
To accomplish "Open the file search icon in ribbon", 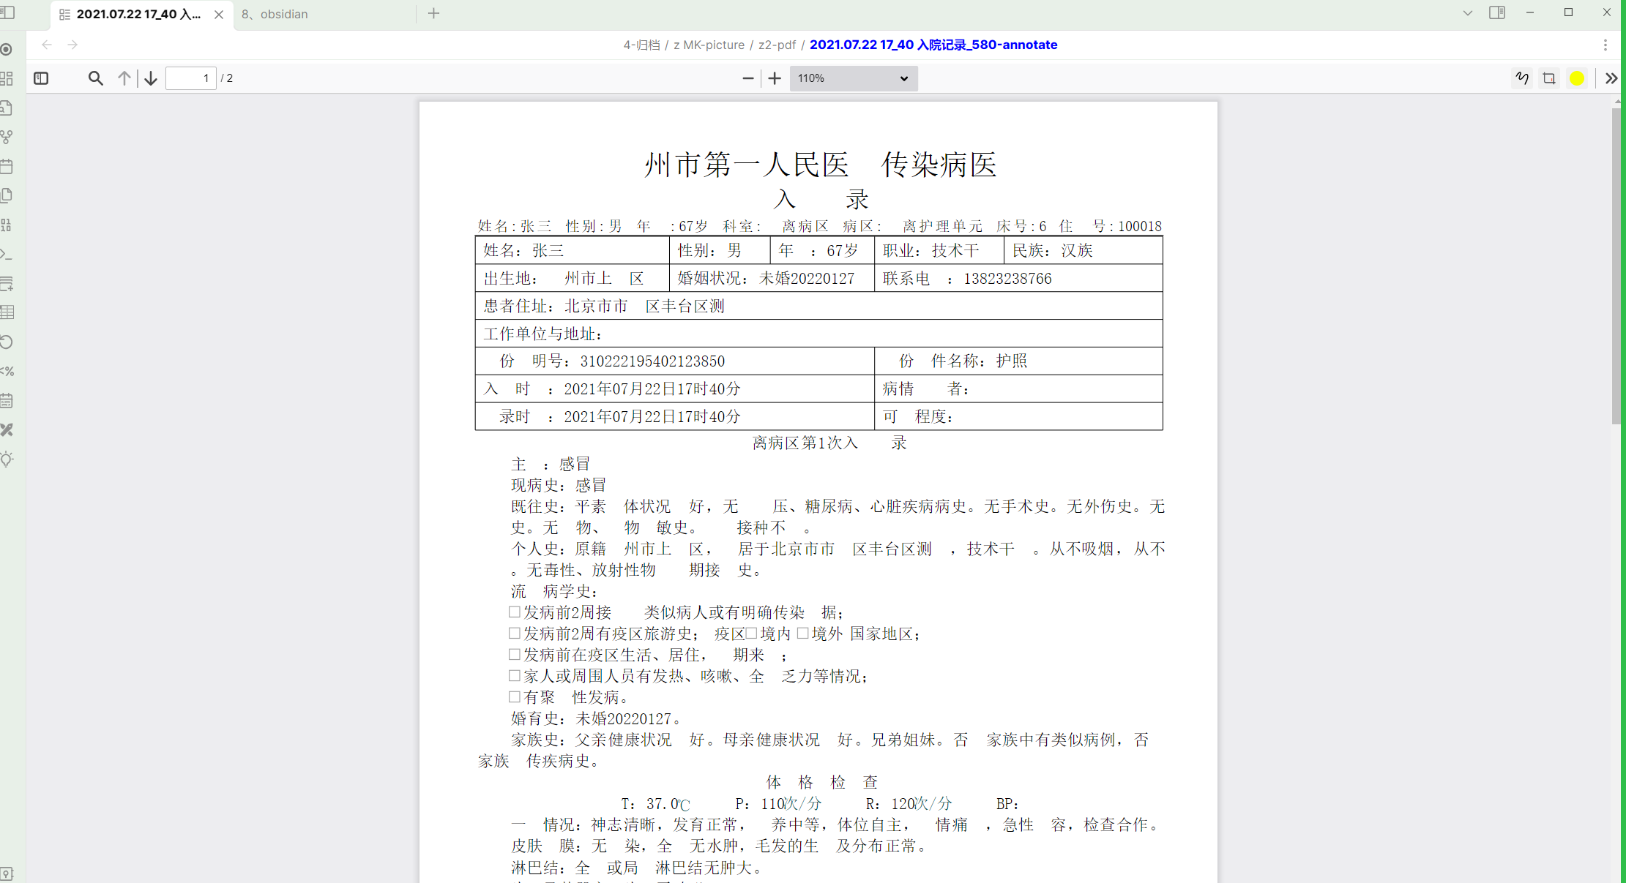I will point(7,108).
